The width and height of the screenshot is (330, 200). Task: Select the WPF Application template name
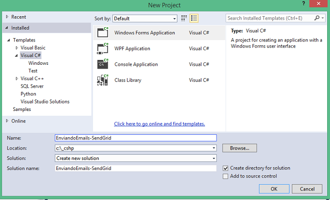coord(132,49)
